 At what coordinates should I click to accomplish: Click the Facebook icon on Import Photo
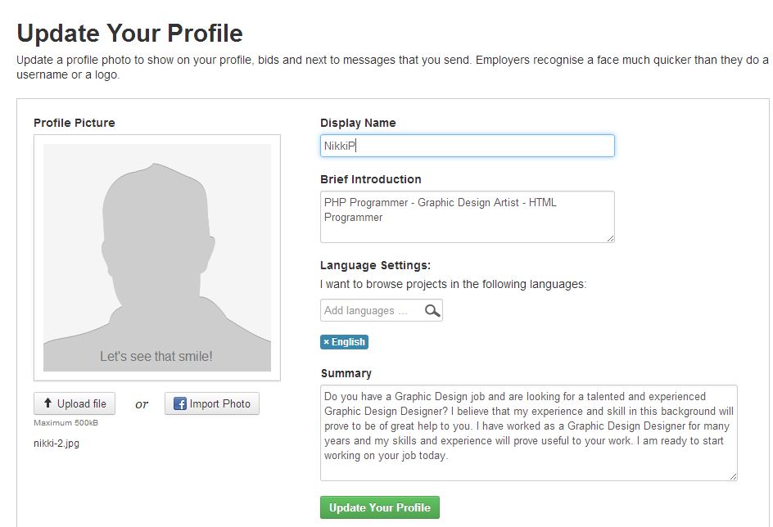[x=180, y=404]
